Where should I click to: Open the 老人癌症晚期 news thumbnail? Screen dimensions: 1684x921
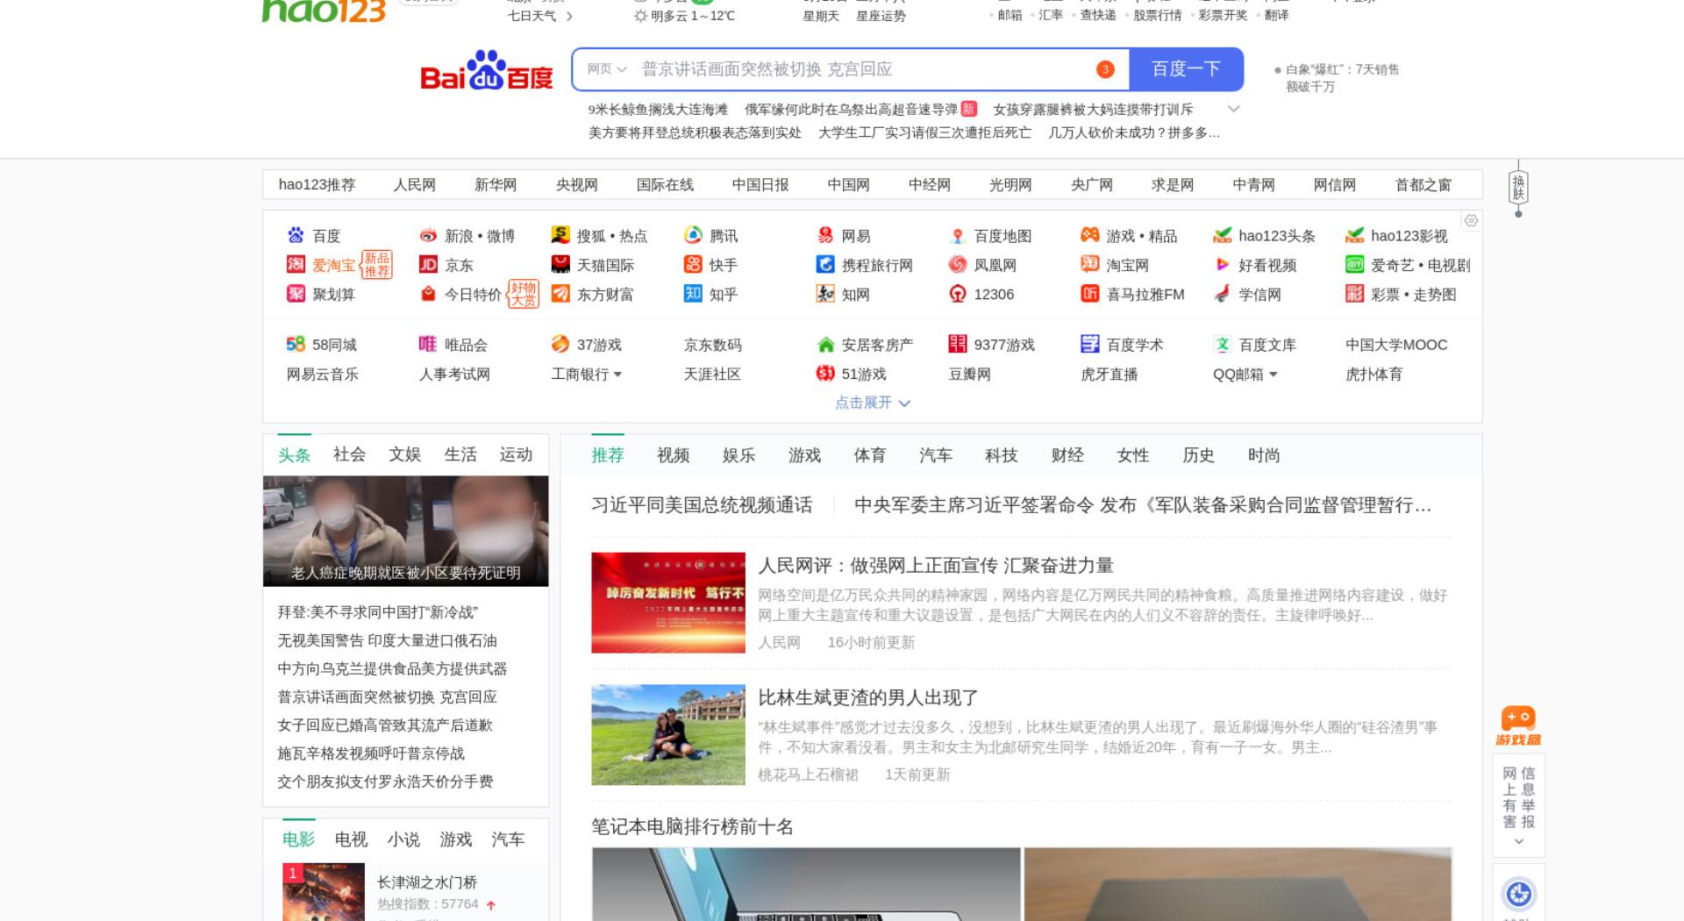pos(405,531)
